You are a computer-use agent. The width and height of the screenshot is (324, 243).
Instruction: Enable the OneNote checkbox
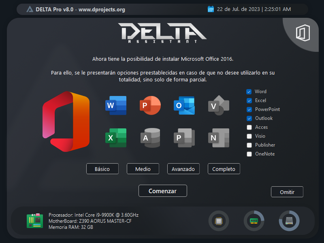pyautogui.click(x=249, y=154)
